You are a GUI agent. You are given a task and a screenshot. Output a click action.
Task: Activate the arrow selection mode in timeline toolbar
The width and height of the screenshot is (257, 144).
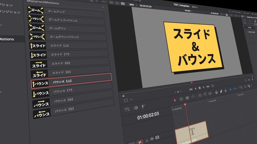pos(175,100)
